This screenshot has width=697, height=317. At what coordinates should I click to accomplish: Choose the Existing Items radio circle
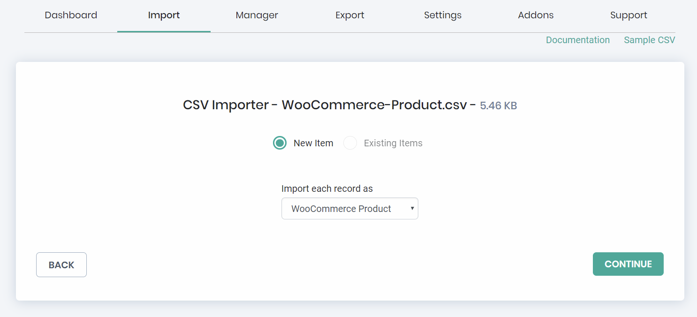click(x=350, y=143)
